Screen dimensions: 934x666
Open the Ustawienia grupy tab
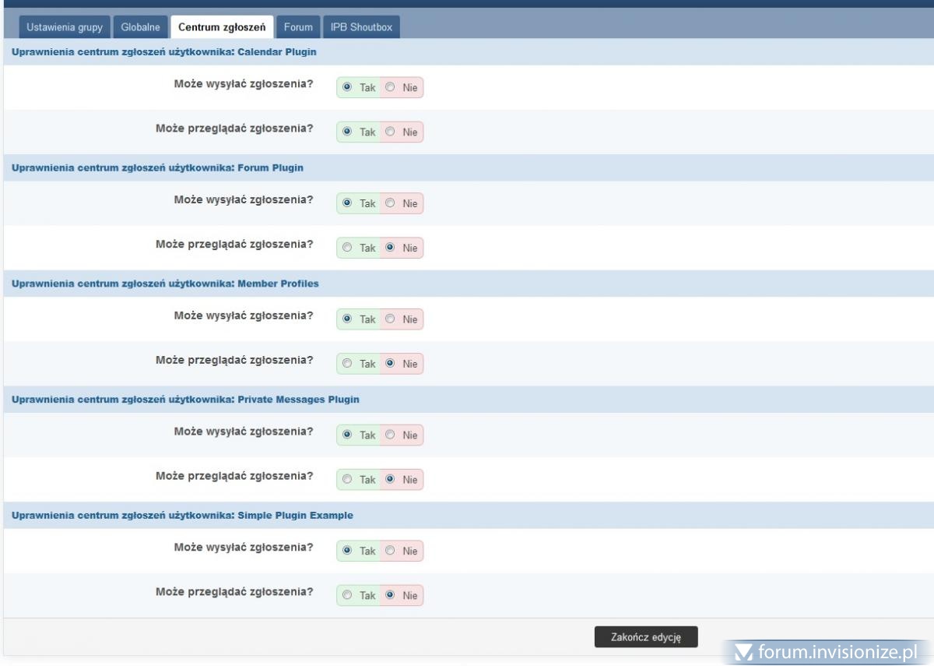pyautogui.click(x=65, y=27)
